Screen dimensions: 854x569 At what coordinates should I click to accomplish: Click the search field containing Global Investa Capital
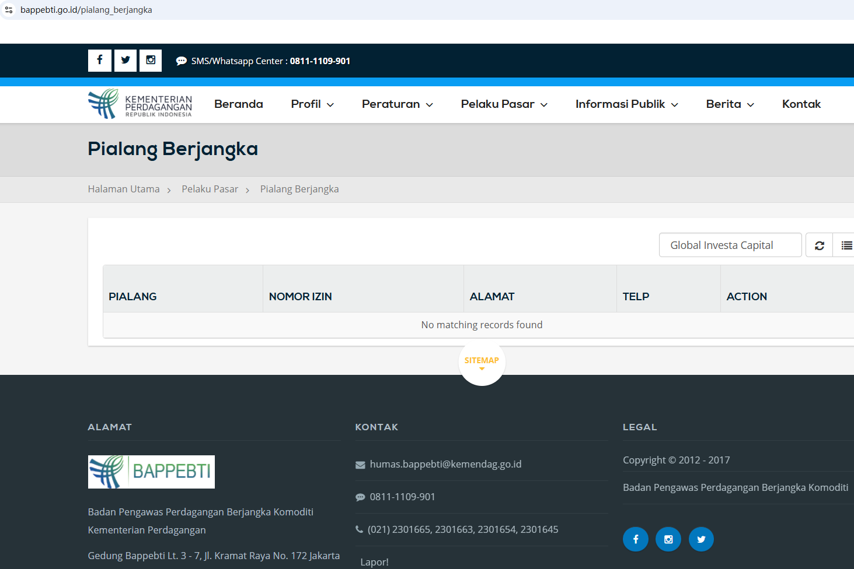pyautogui.click(x=730, y=245)
